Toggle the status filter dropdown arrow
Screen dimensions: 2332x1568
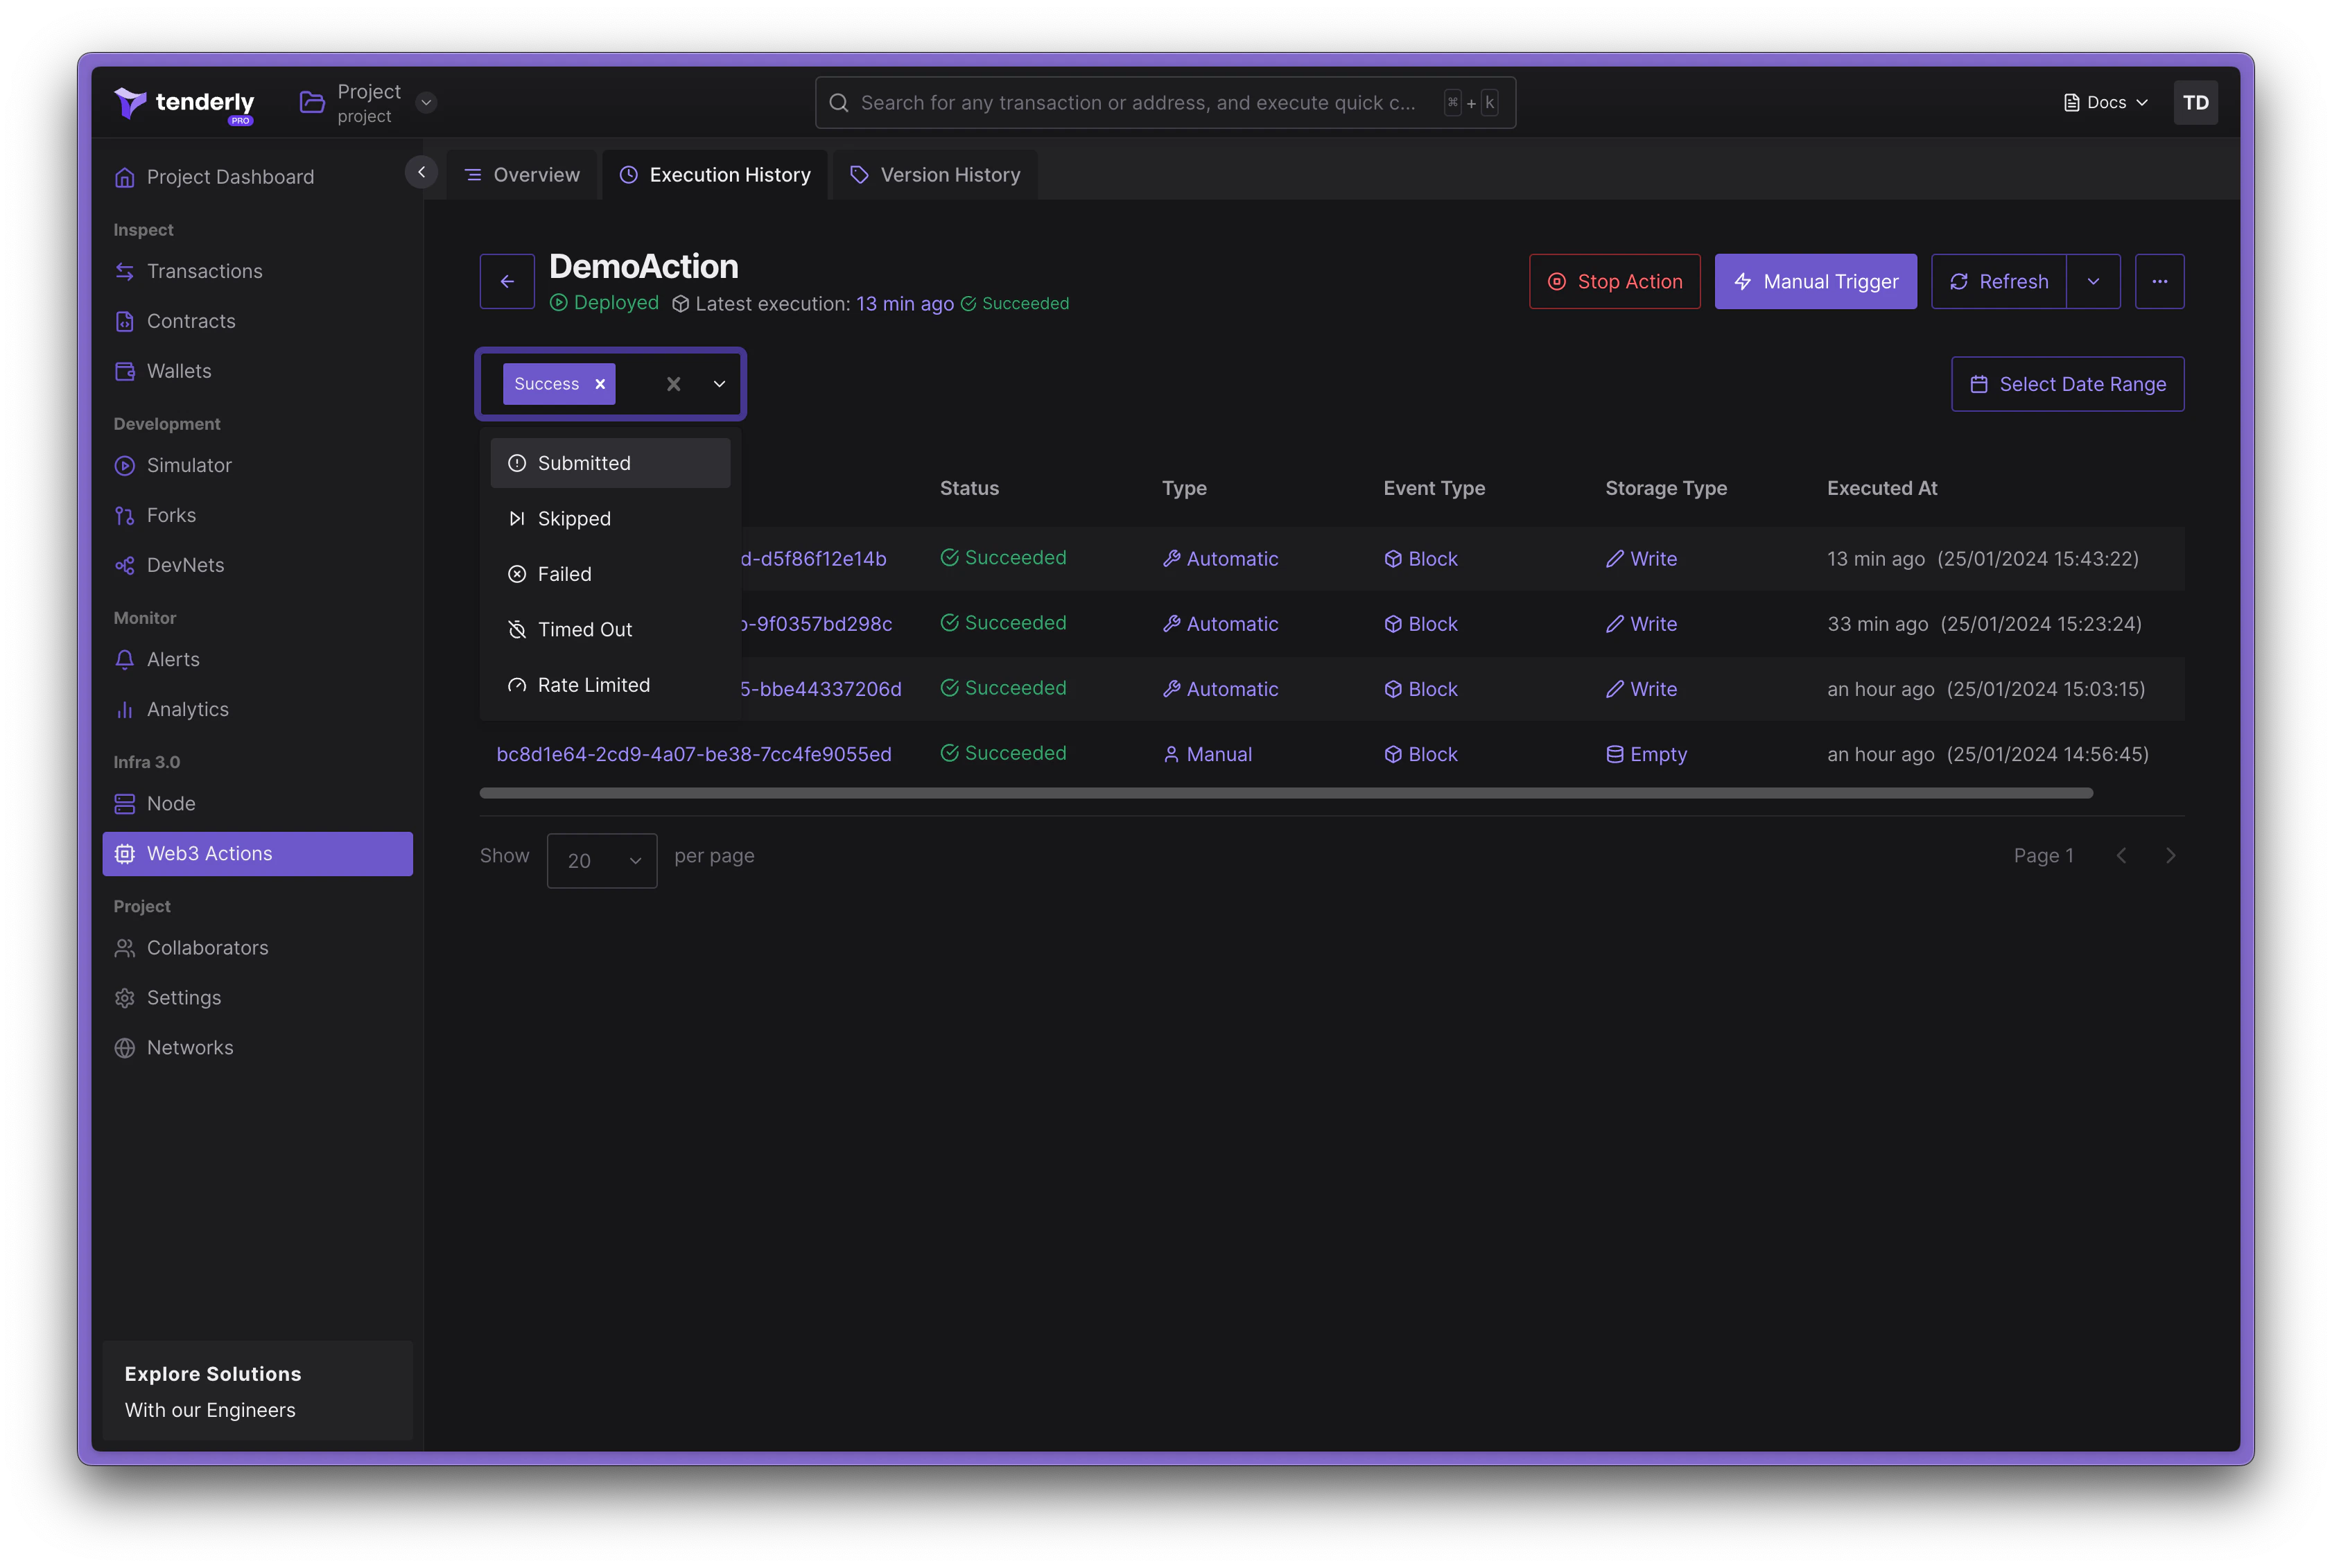click(719, 384)
